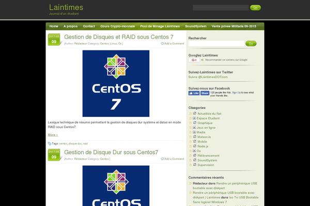
Task: Expand the Jeux en ligne category
Action: (194, 128)
